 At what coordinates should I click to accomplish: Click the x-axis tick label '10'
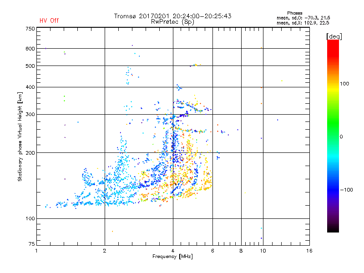tap(263, 251)
